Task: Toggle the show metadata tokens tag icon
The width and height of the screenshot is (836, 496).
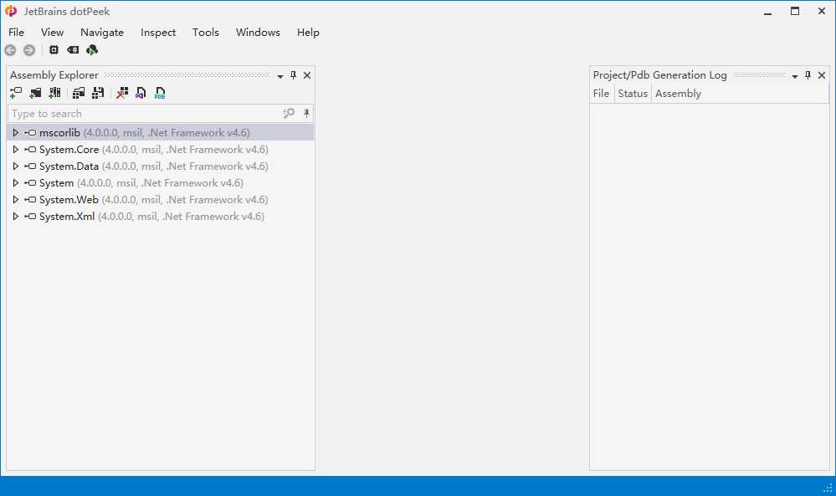Action: coord(73,50)
